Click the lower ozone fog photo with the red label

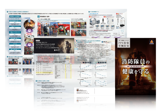(79, 33)
